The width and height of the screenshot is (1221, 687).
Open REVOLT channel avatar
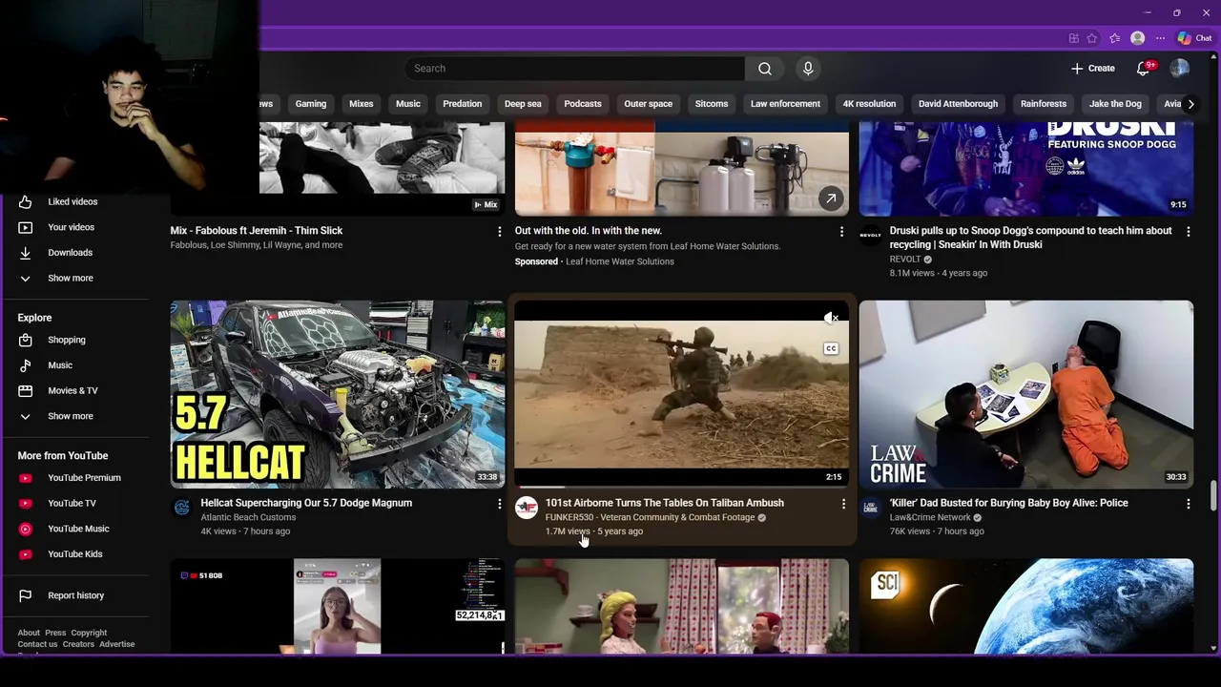tap(870, 236)
